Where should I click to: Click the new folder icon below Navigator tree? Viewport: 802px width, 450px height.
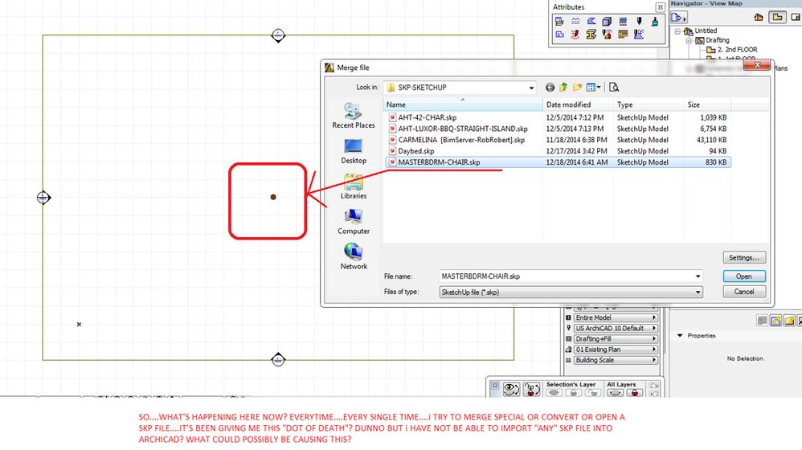coord(789,321)
